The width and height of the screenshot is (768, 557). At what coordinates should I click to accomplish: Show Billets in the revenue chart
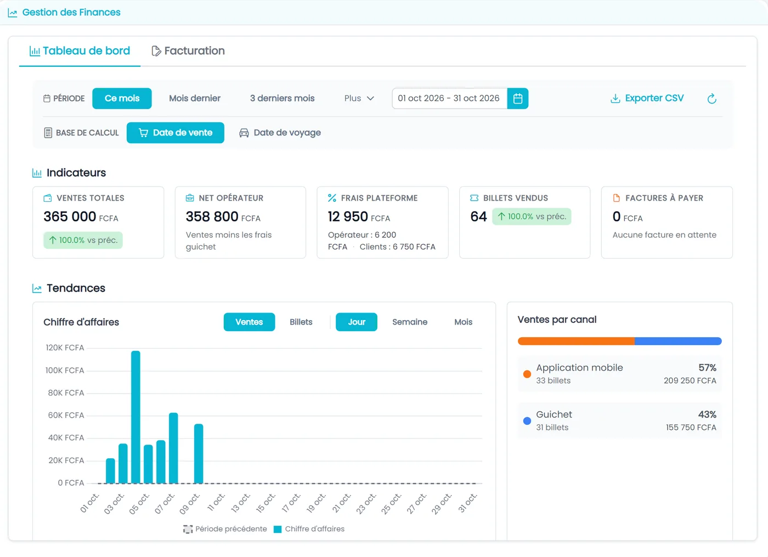[x=301, y=322]
